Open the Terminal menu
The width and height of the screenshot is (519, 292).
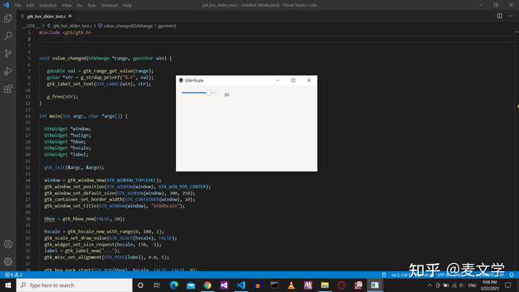tap(110, 5)
